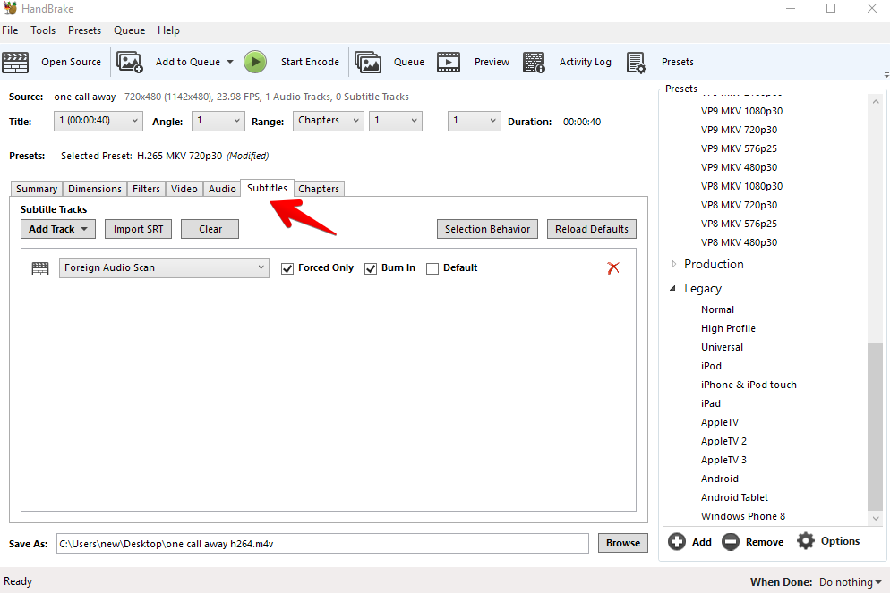Open the When Done dropdown
The width and height of the screenshot is (890, 593).
(x=851, y=582)
